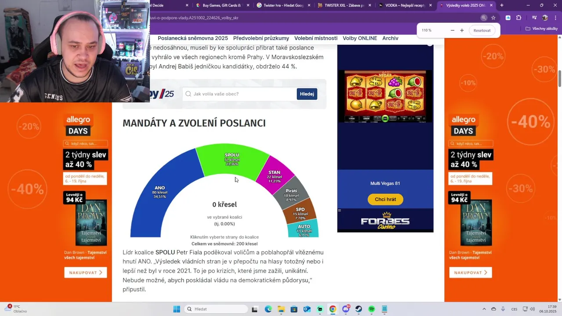Open the Všechny záložky bookmarks folder
This screenshot has height=316, width=562.
point(541,29)
